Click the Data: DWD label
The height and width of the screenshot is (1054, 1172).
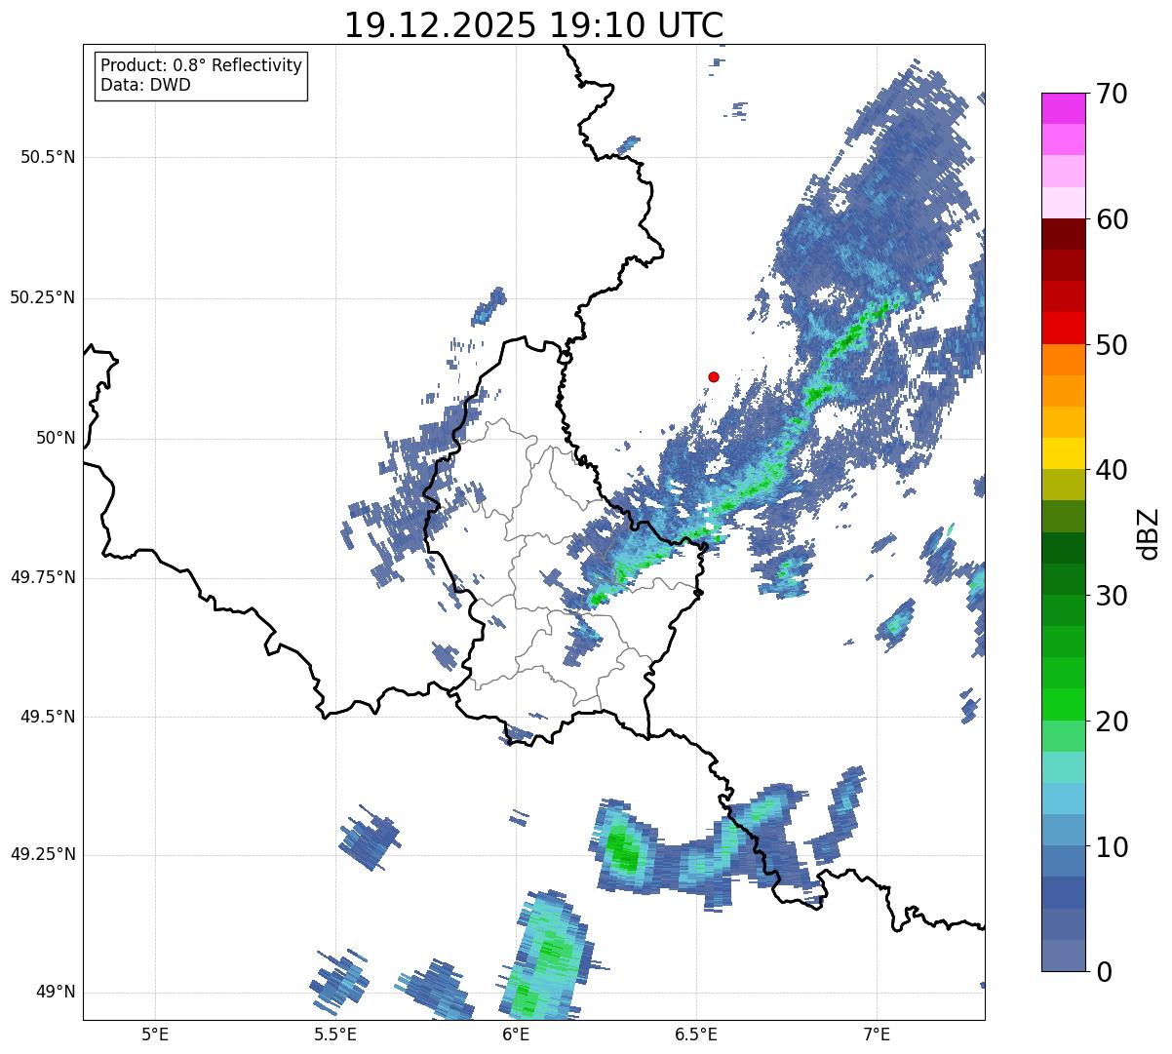[x=145, y=85]
